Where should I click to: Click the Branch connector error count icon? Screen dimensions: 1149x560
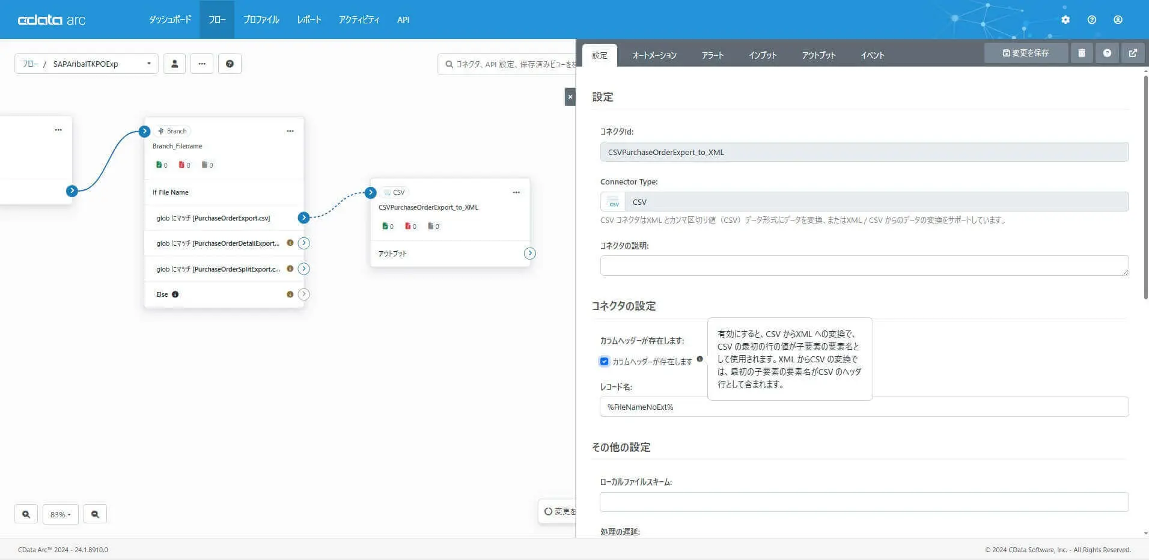click(181, 165)
